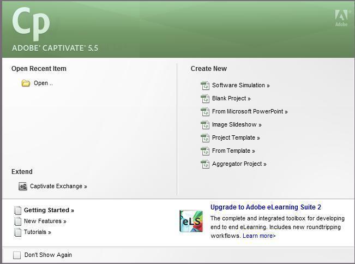
Task: Start a new Blank Project
Action: (x=231, y=99)
